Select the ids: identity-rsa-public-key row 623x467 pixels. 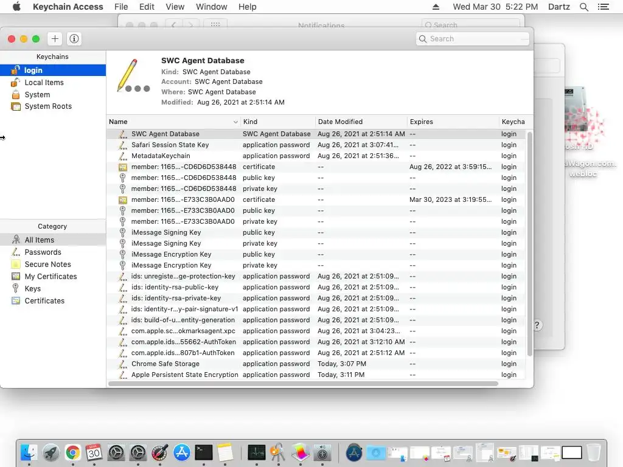tap(316, 287)
